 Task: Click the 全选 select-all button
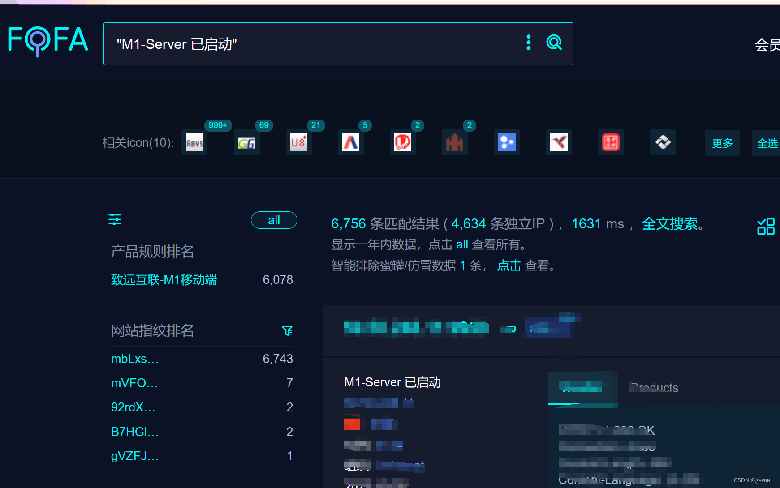767,143
